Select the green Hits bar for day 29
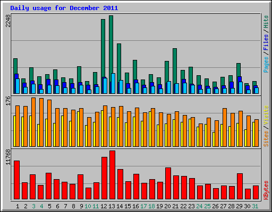The width and height of the screenshot is (272, 212). (x=239, y=70)
